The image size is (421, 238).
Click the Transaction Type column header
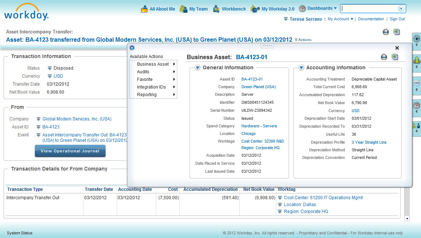(x=25, y=189)
